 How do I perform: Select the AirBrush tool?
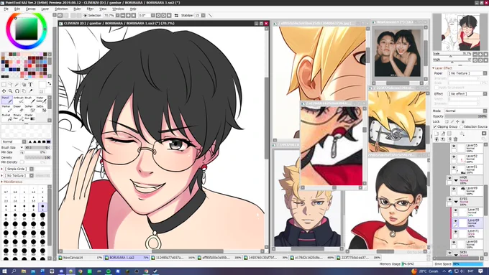click(x=19, y=100)
